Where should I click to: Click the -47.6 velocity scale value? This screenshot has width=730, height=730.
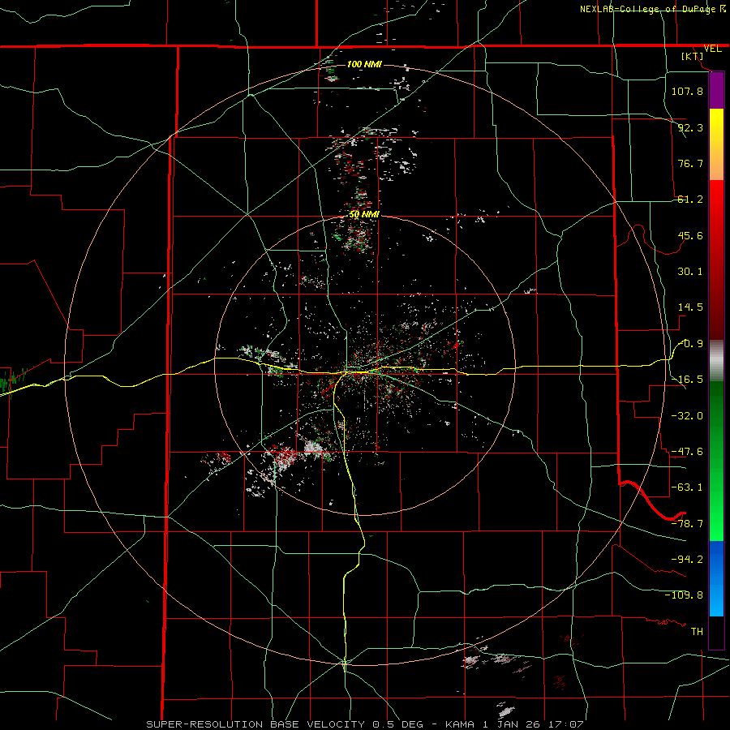point(687,452)
